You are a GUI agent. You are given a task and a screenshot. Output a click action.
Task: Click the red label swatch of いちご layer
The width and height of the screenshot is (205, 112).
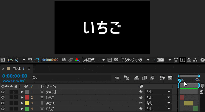click(x=27, y=97)
